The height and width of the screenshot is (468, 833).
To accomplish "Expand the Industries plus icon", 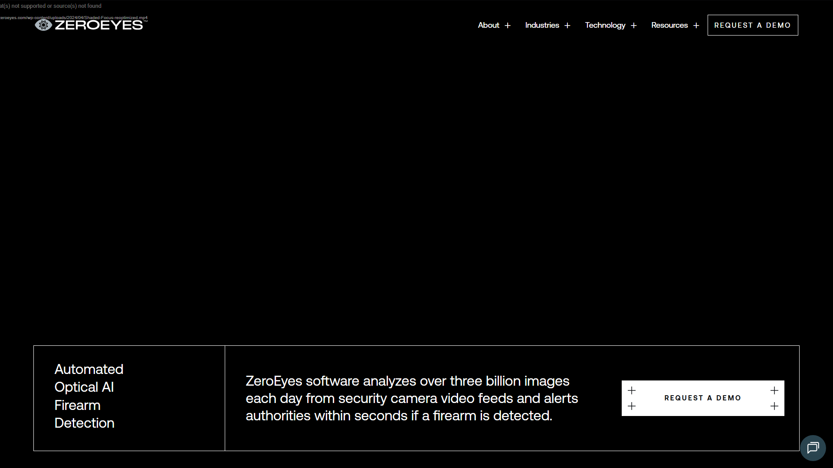I will [567, 26].
